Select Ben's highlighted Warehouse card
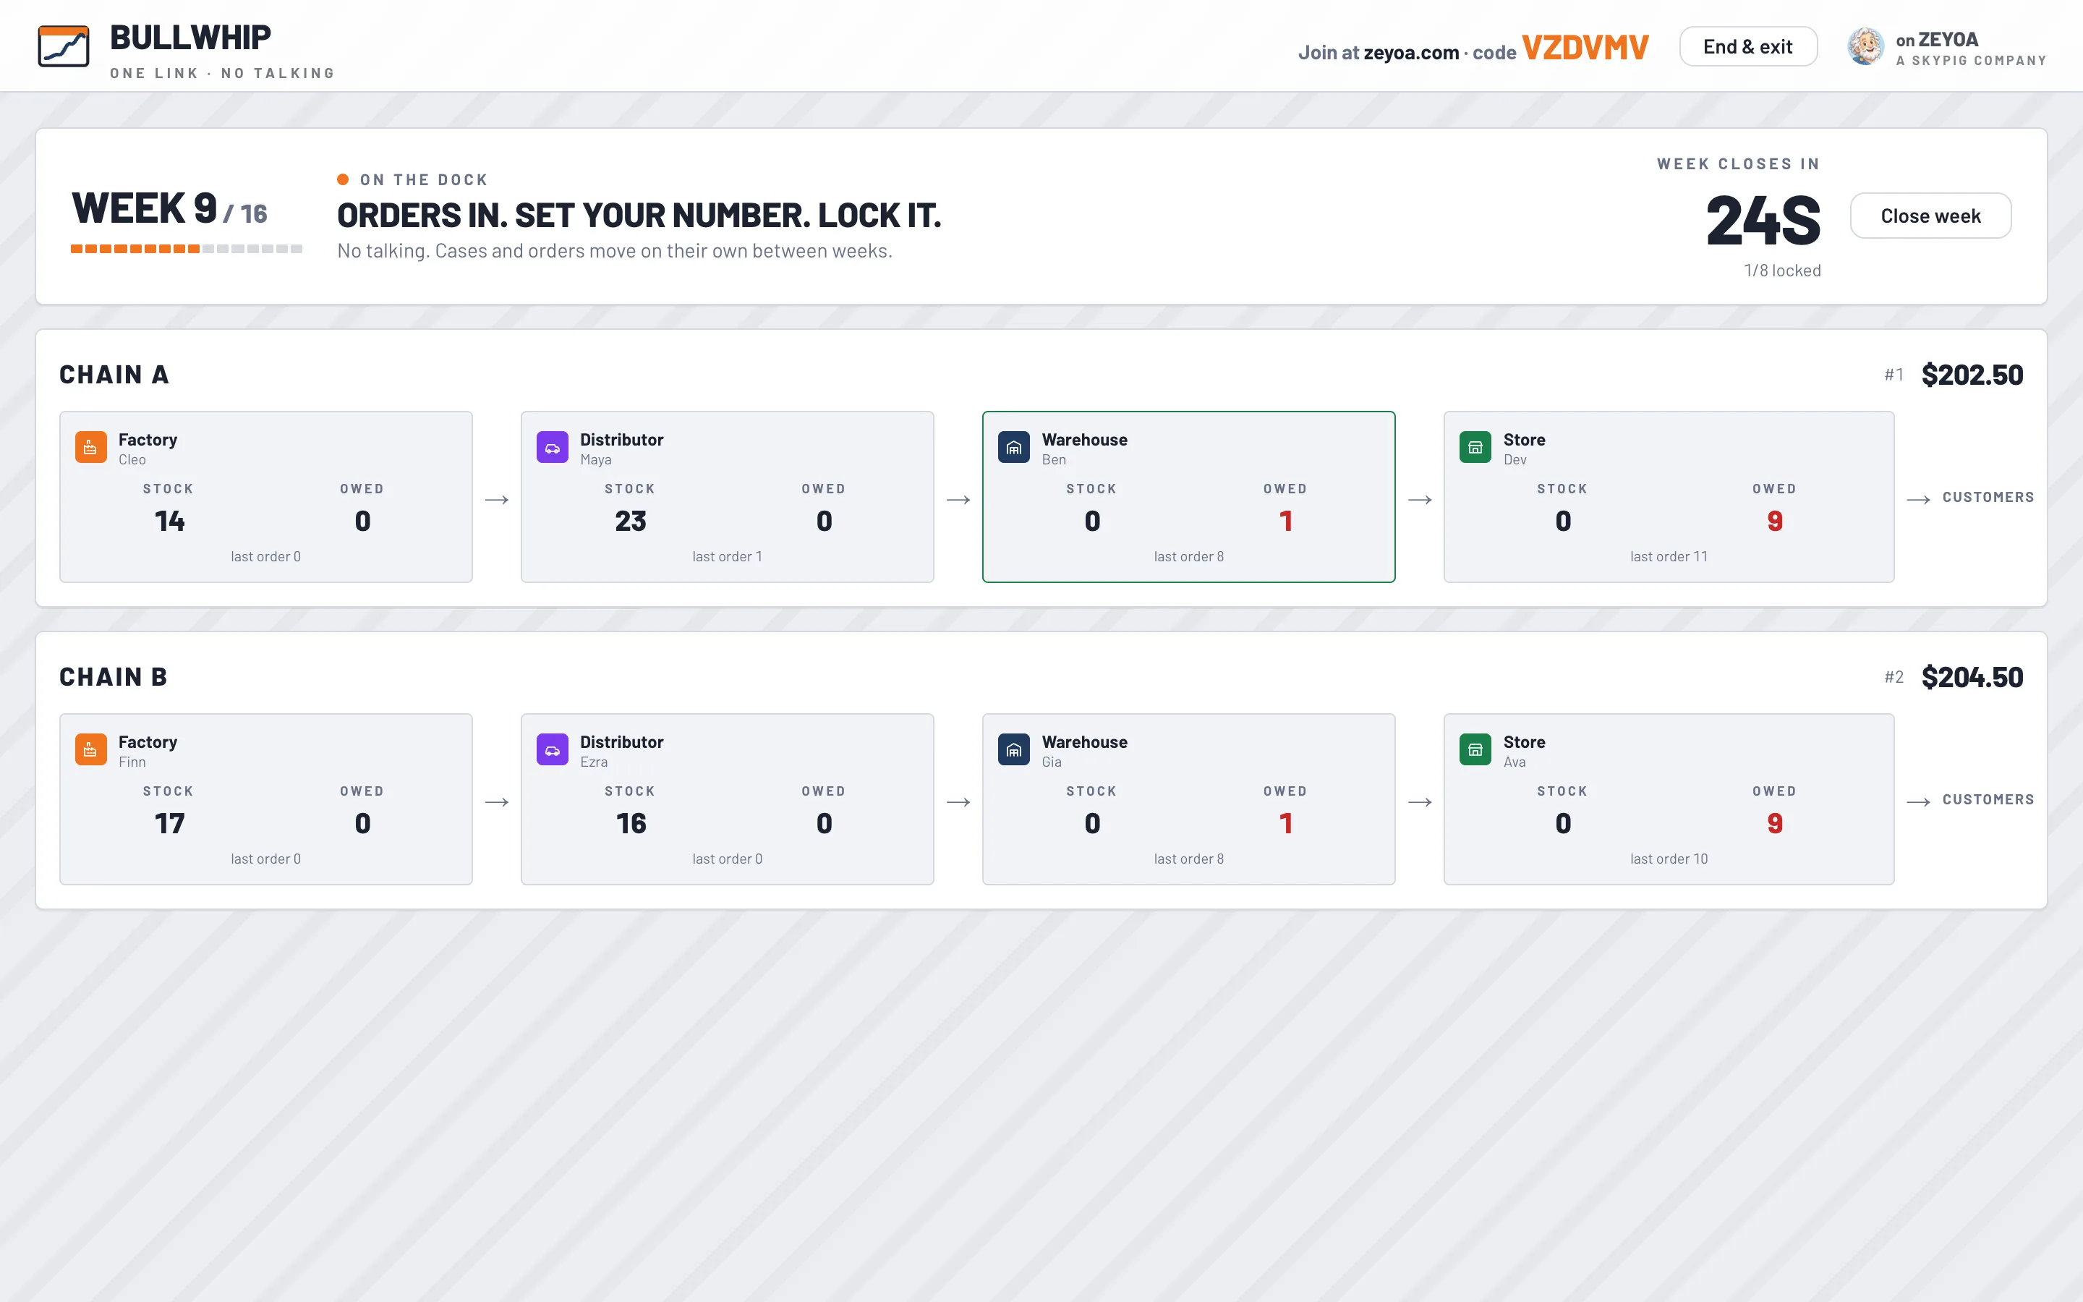The width and height of the screenshot is (2083, 1302). (1189, 497)
